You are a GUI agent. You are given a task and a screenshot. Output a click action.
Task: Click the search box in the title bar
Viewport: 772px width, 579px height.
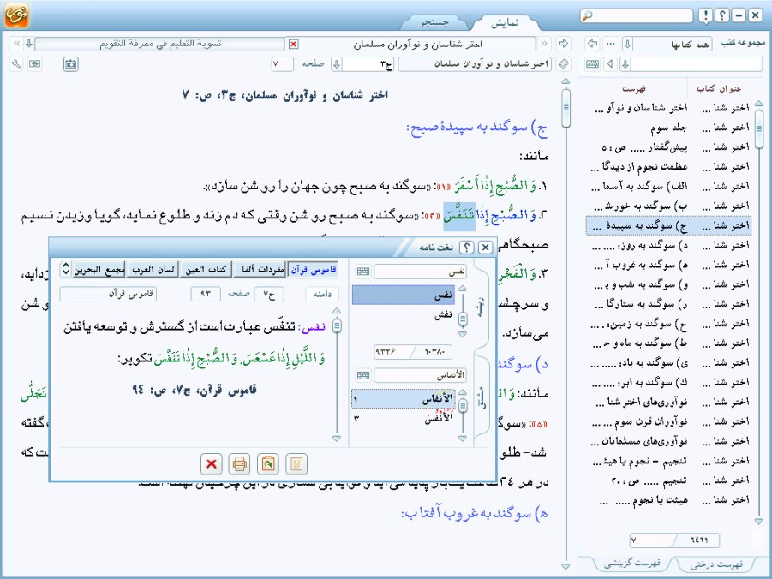(643, 15)
